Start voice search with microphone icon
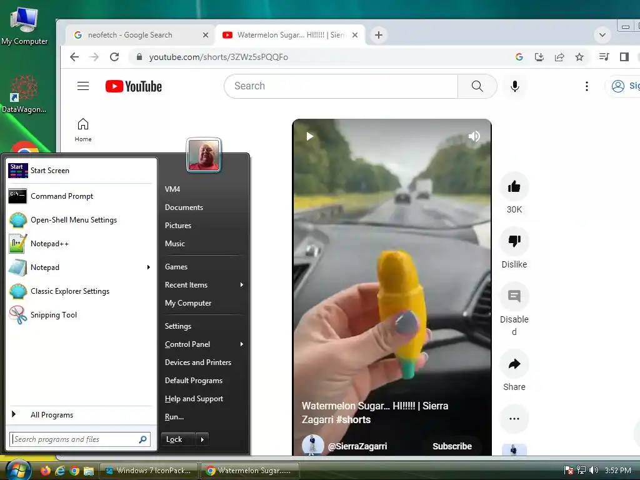 pos(515,86)
